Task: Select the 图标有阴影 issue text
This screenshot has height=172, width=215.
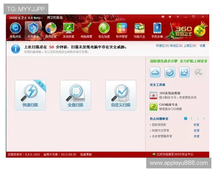Action: pos(159,125)
